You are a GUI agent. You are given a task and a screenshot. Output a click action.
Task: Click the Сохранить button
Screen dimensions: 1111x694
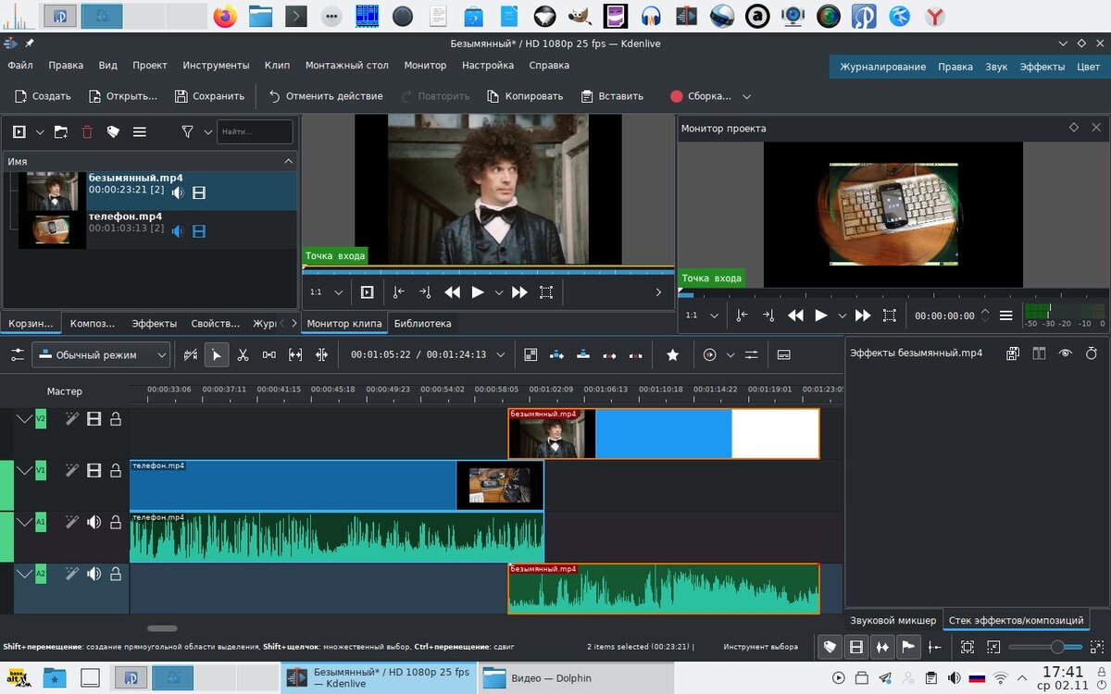coord(209,96)
